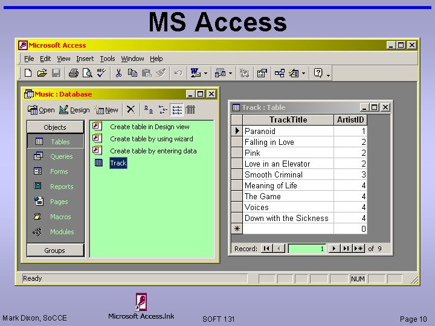435x326 pixels.
Task: Click the Analyze toolbar icon
Action: pos(221,73)
